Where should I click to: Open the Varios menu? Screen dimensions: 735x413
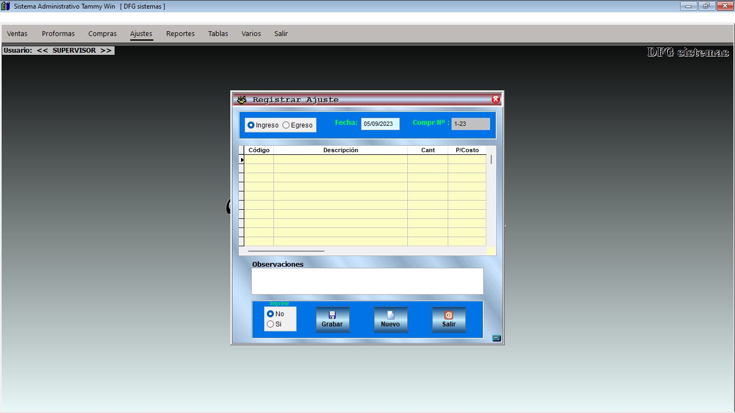point(251,33)
